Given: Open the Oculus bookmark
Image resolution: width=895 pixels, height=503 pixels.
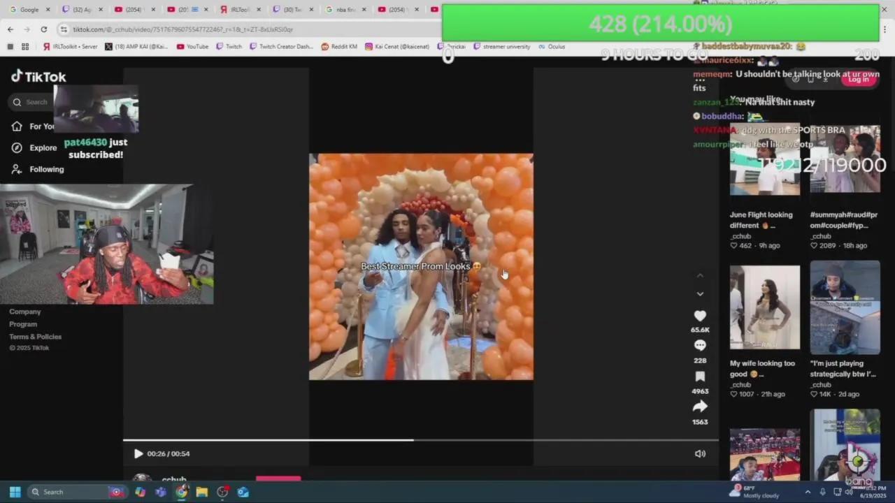Looking at the screenshot, I should pos(552,47).
